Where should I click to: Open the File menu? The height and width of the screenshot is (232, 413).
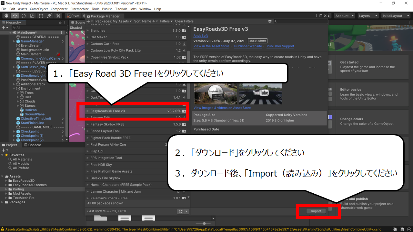click(x=4, y=9)
